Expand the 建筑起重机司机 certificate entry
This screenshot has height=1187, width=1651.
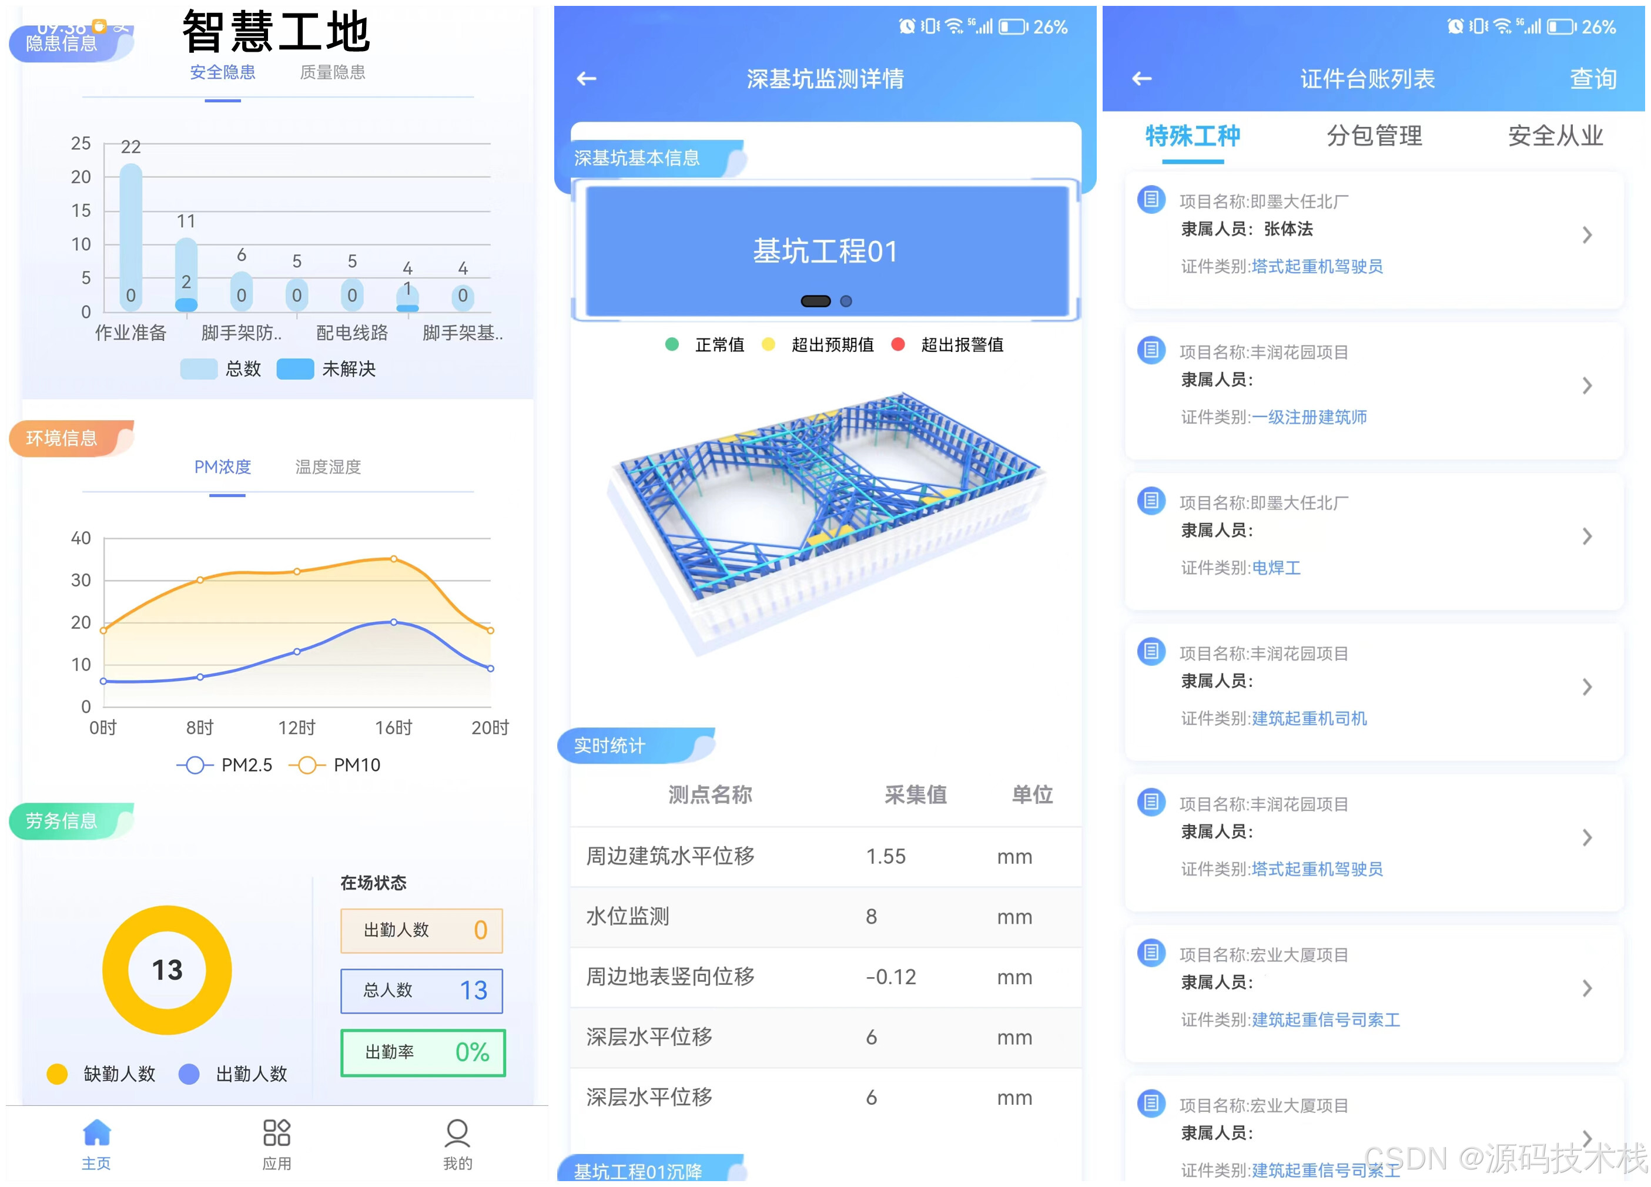point(1586,687)
